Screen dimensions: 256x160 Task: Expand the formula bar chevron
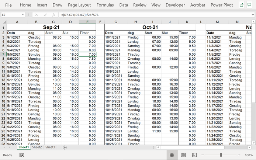(253, 15)
